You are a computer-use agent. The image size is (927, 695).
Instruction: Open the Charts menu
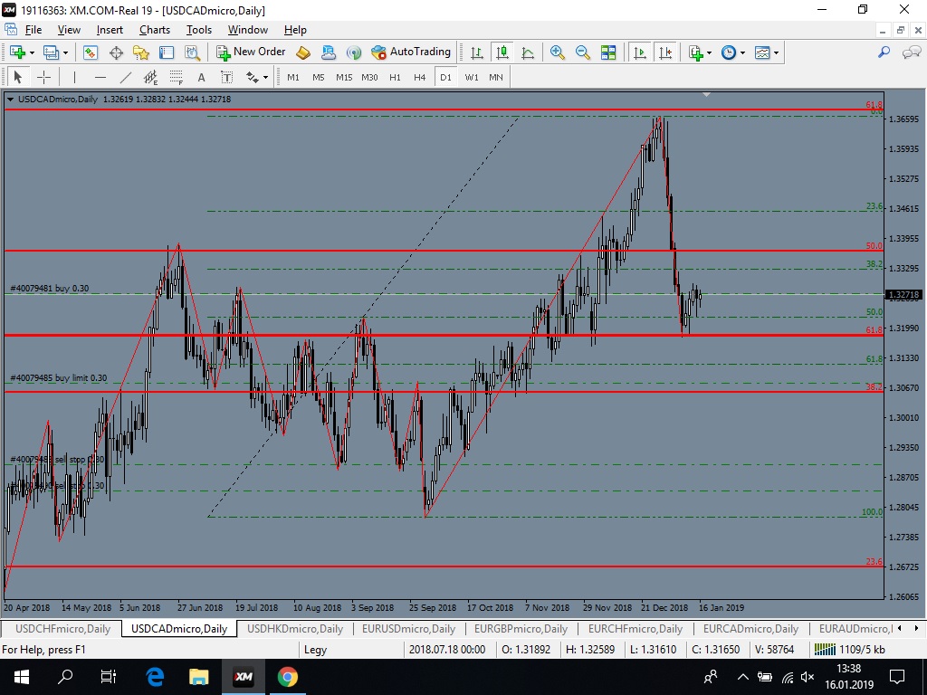(x=154, y=30)
